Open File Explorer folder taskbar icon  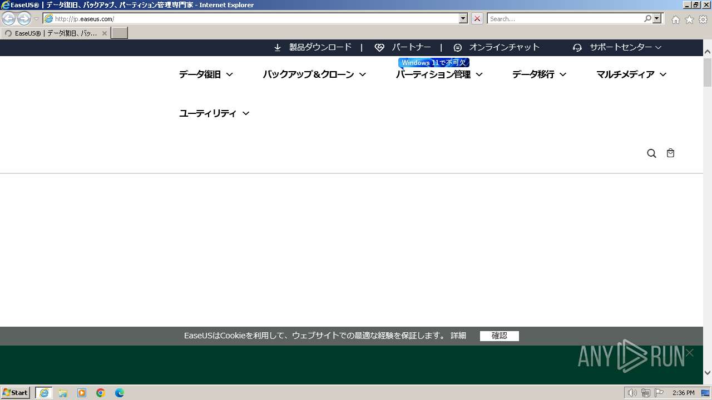point(63,393)
